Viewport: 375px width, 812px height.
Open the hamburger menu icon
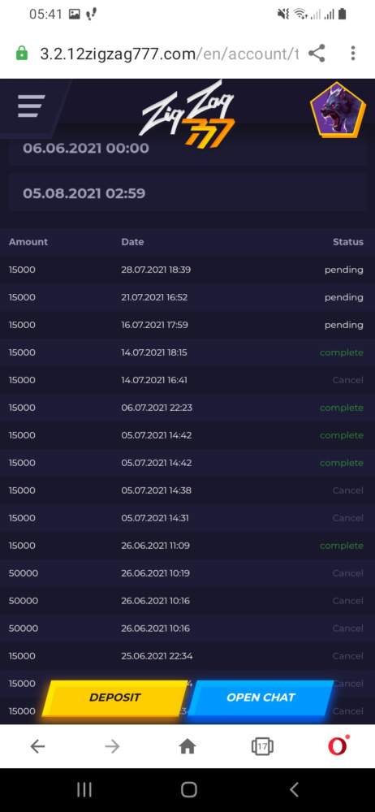point(31,106)
